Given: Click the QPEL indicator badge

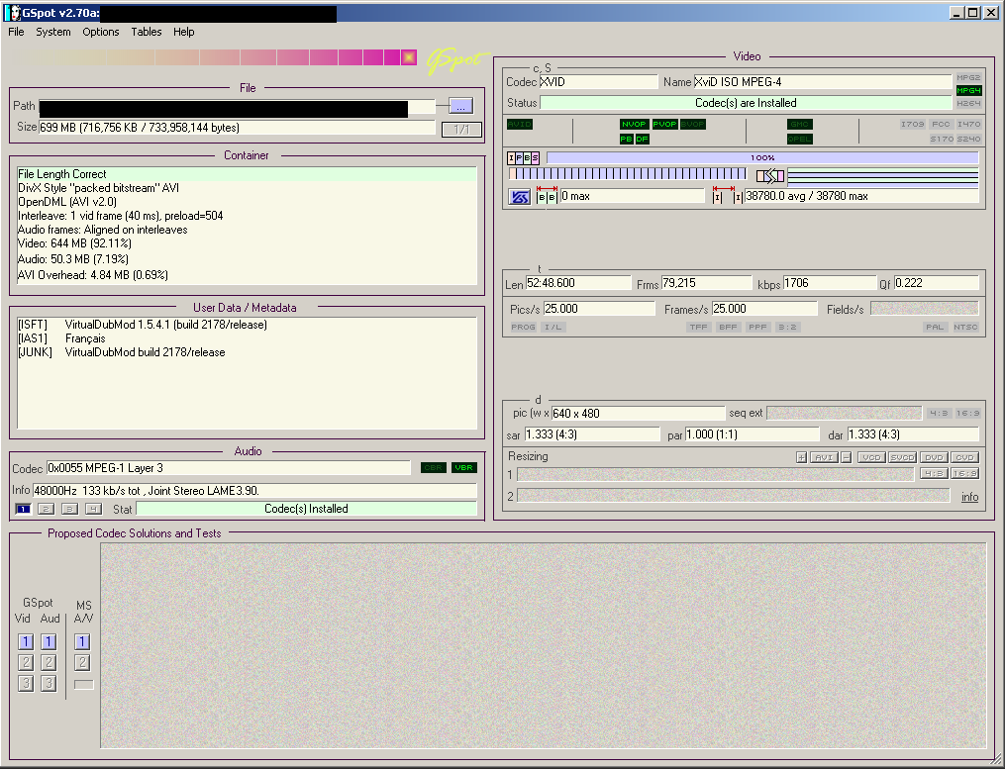Looking at the screenshot, I should pos(800,140).
